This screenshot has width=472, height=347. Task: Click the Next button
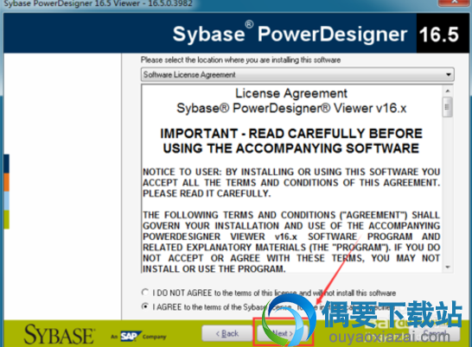[x=283, y=333]
